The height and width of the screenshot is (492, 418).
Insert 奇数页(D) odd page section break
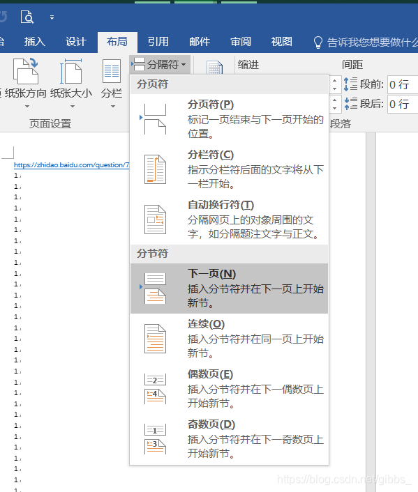(229, 439)
